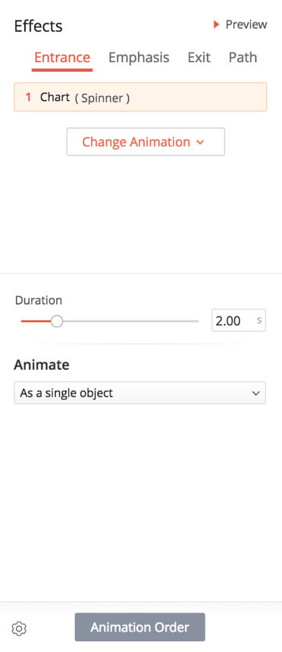This screenshot has width=282, height=652.
Task: Click the Animation Order button
Action: [139, 627]
